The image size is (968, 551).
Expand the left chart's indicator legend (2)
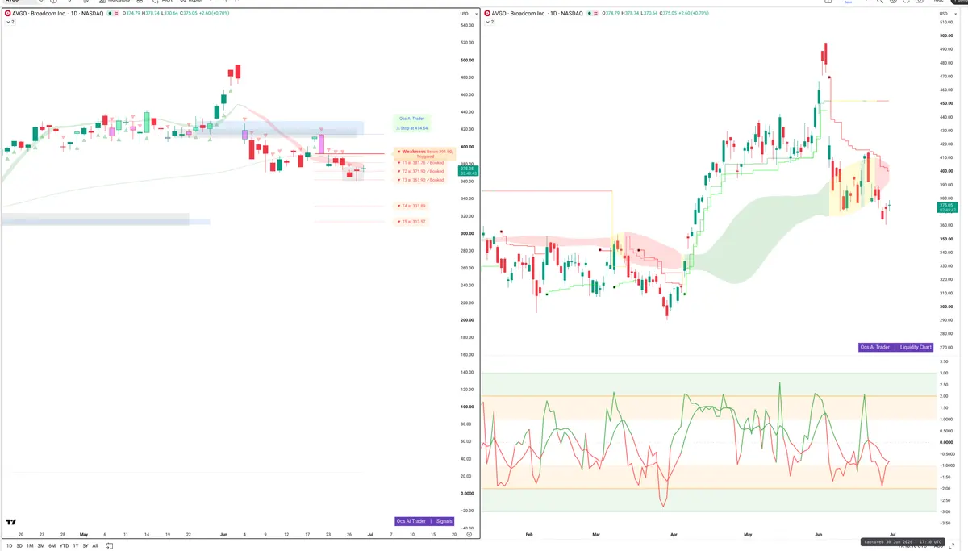[10, 22]
